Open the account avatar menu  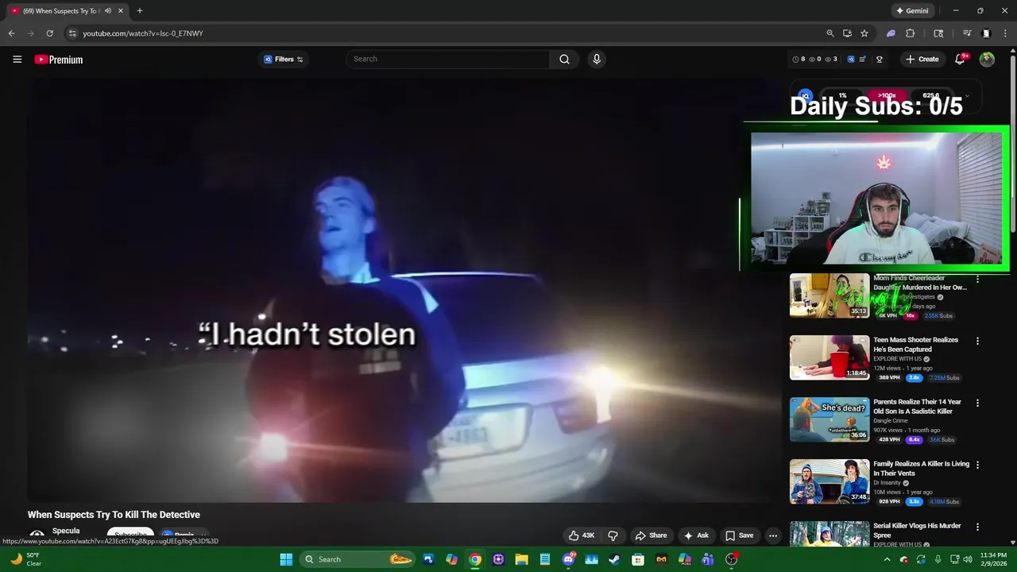point(987,60)
